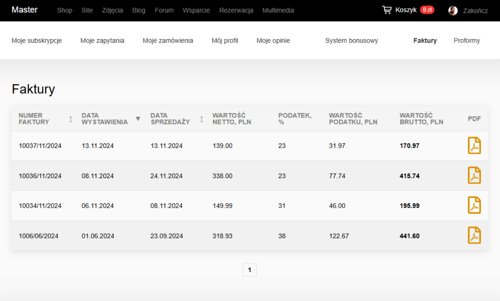This screenshot has width=500, height=301.
Task: Open the shopping cart icon
Action: 386,10
